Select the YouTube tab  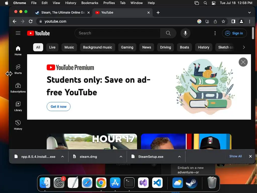pyautogui.click(x=122, y=13)
